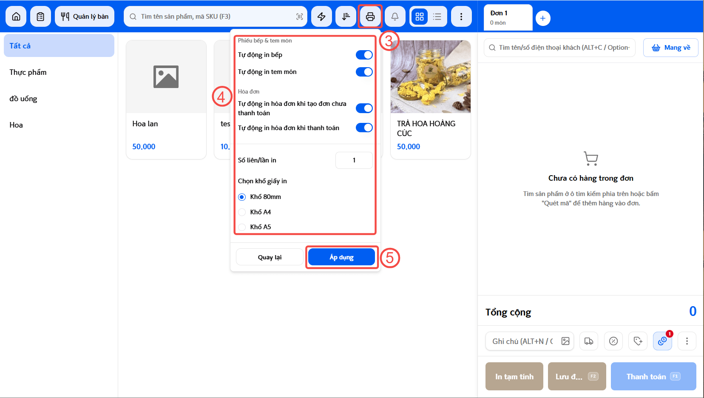Screen dimensions: 704x398
Task: Select Khổ A5 paper size
Action: point(255,227)
